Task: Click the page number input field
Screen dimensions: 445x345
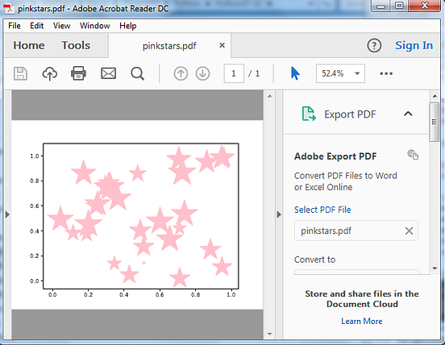Action: [234, 73]
